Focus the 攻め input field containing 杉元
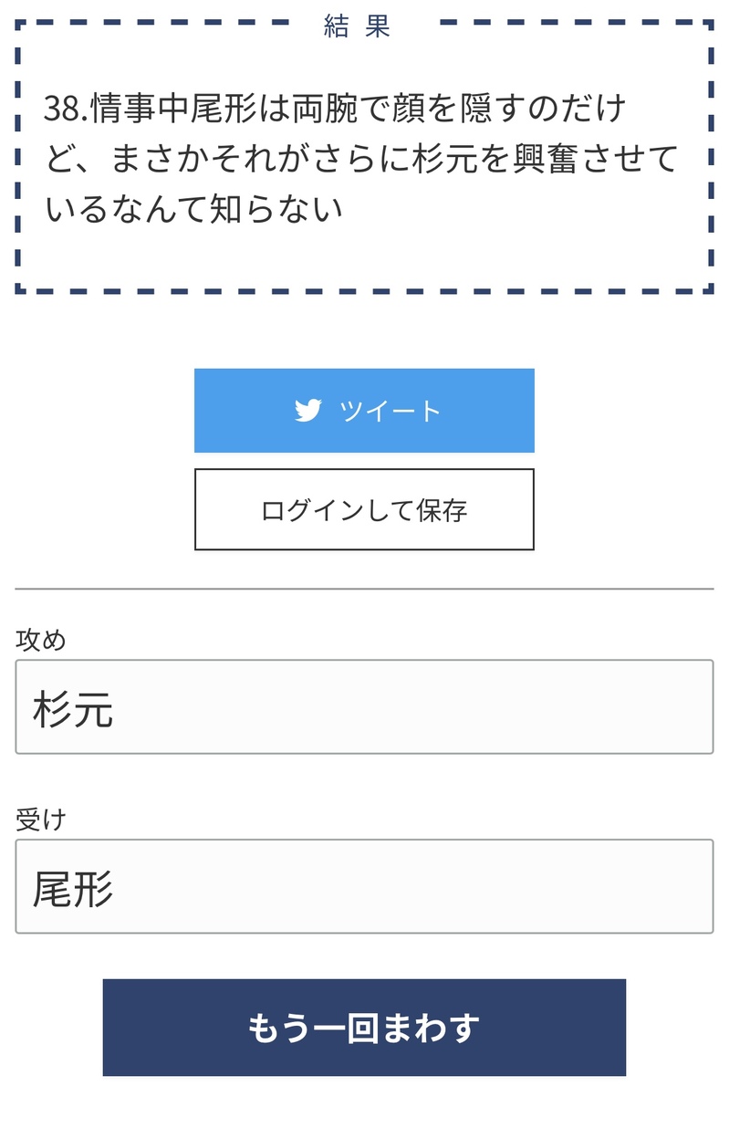Screen dimensions: 729x1128 pos(364,707)
